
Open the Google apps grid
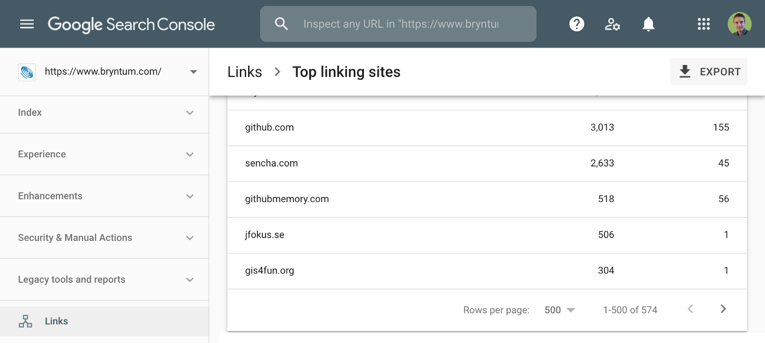coord(704,24)
